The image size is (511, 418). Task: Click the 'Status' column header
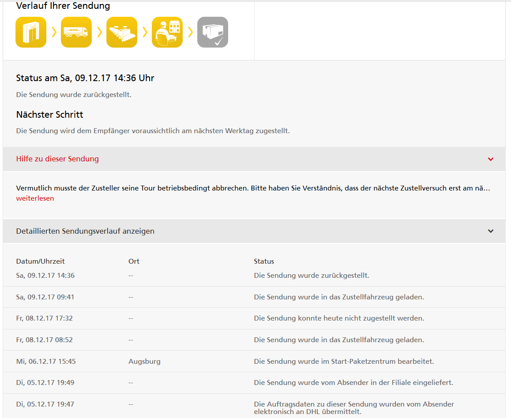coord(264,261)
